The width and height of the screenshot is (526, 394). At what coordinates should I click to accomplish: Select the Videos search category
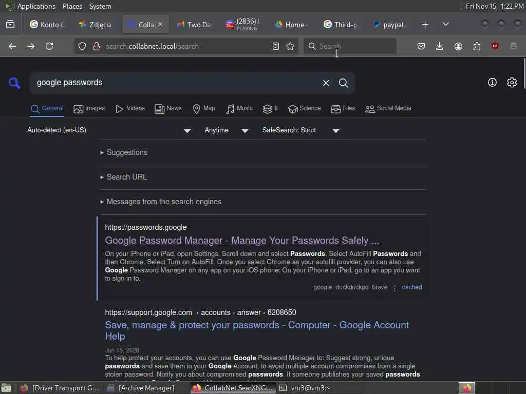[x=130, y=109]
